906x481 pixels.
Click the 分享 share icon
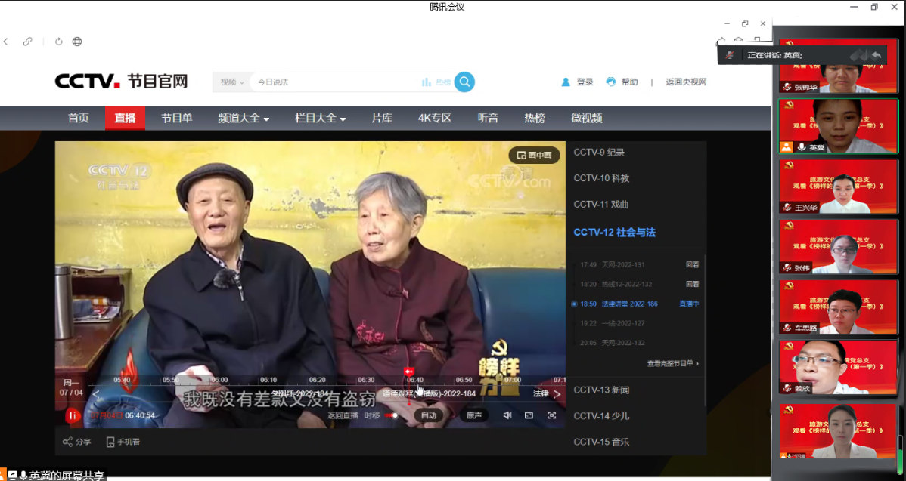[x=76, y=442]
